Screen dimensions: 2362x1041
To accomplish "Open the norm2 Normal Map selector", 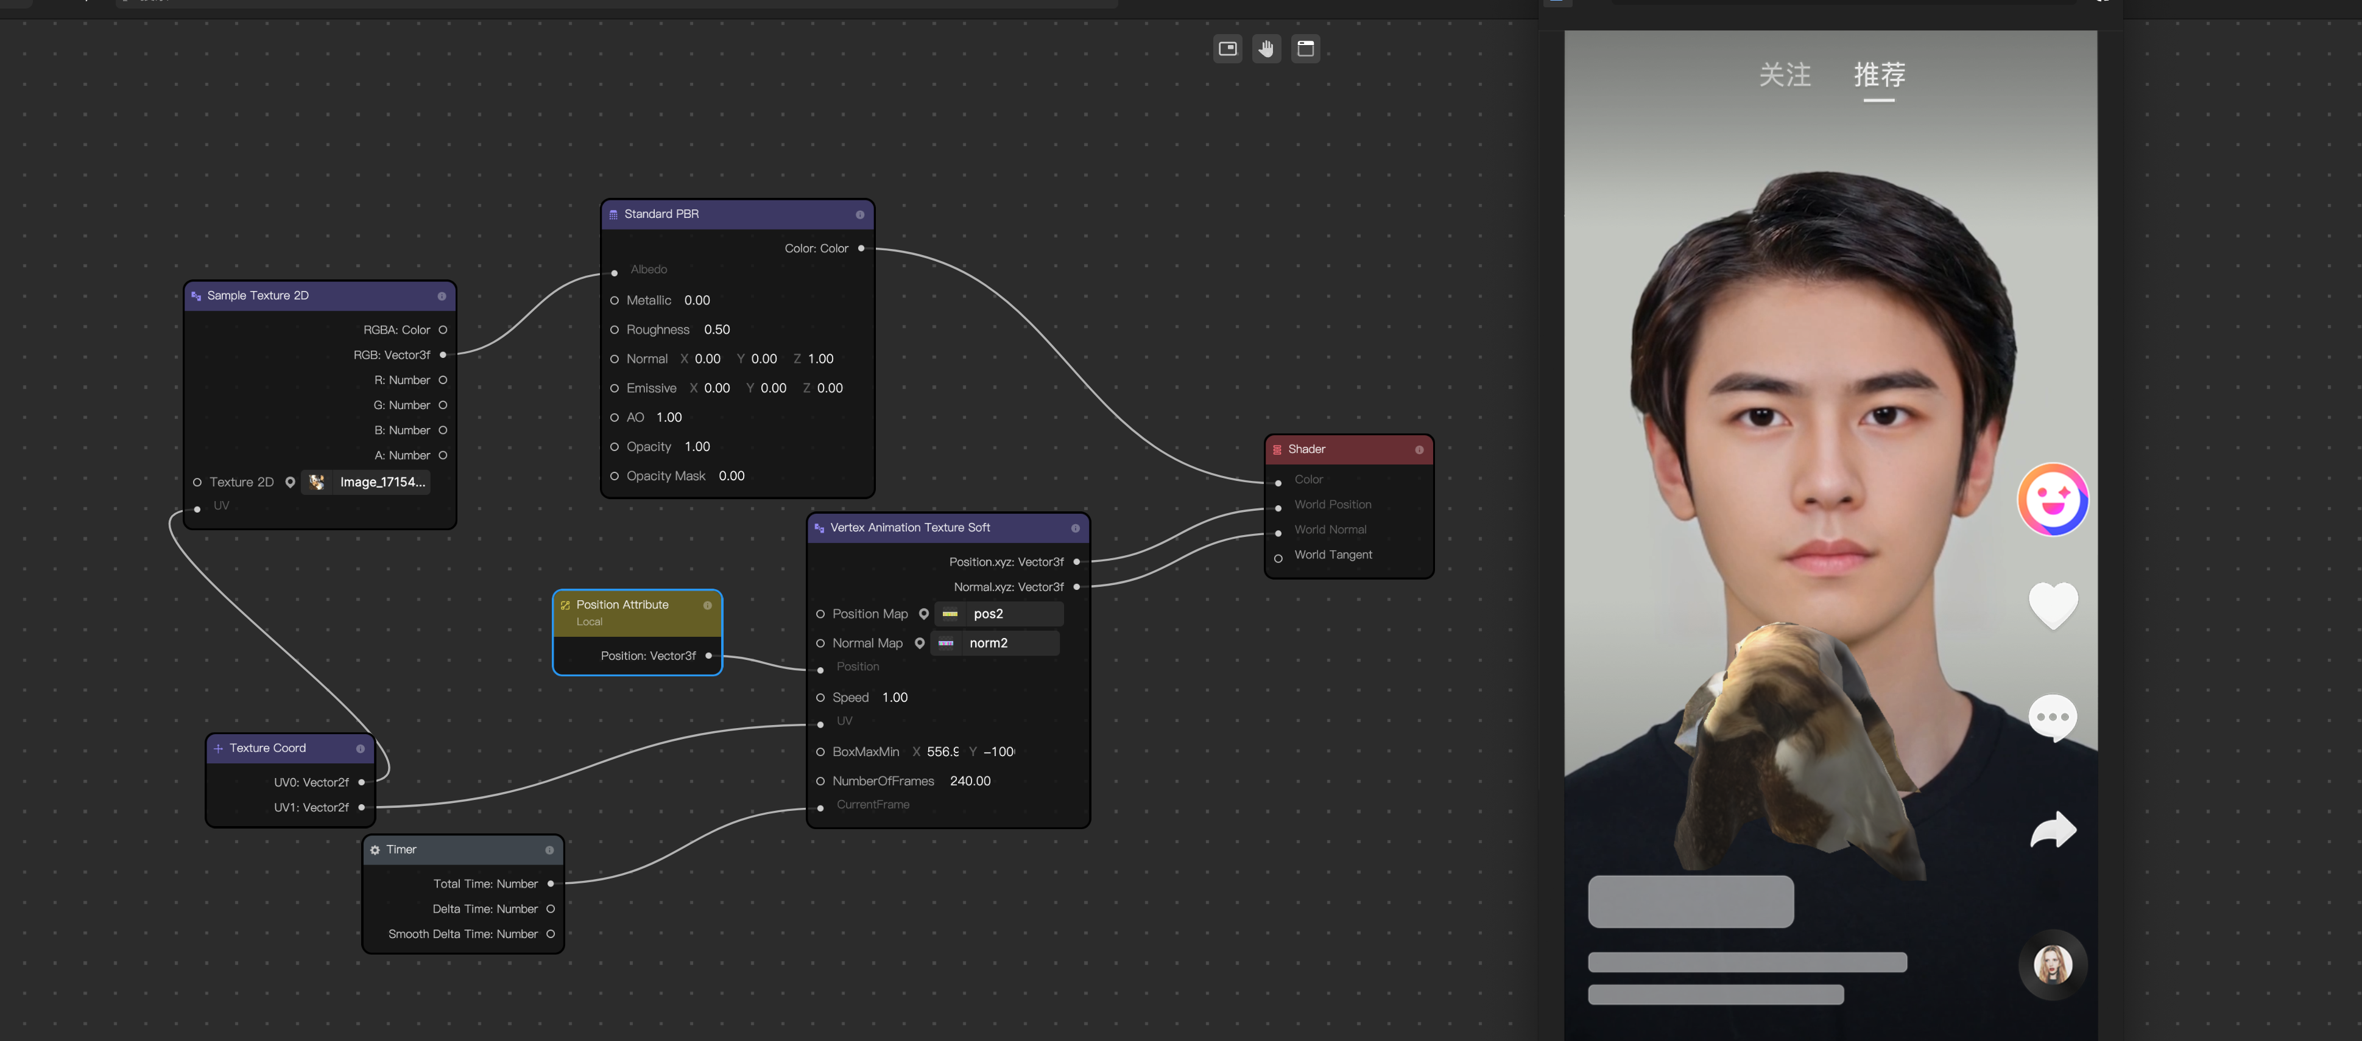I will tap(995, 643).
